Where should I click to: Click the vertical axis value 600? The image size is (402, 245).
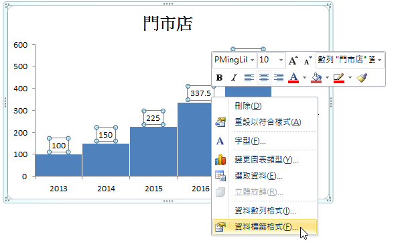click(21, 45)
